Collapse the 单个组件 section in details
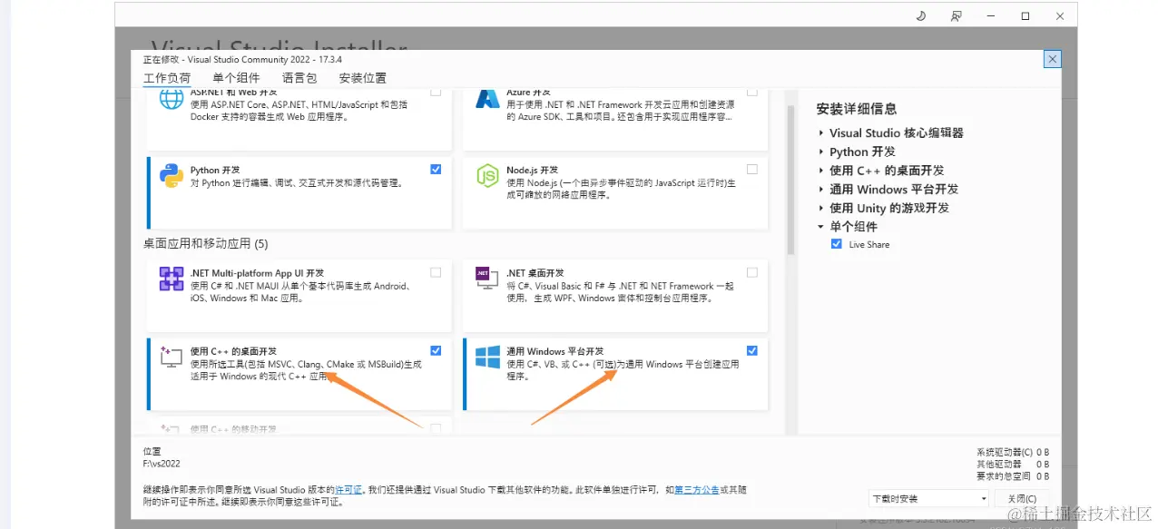Viewport: 1158px width, 529px height. (820, 227)
